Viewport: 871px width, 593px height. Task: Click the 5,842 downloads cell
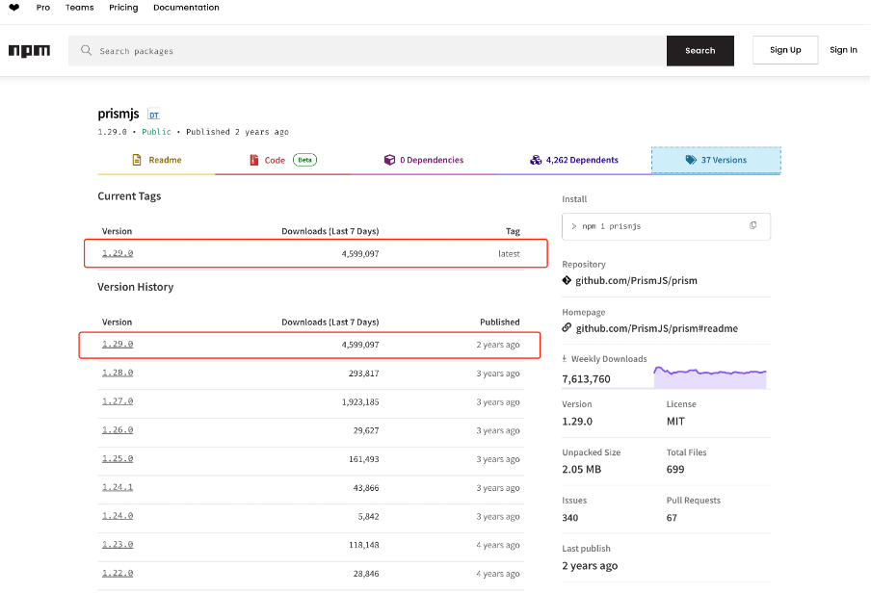point(368,516)
